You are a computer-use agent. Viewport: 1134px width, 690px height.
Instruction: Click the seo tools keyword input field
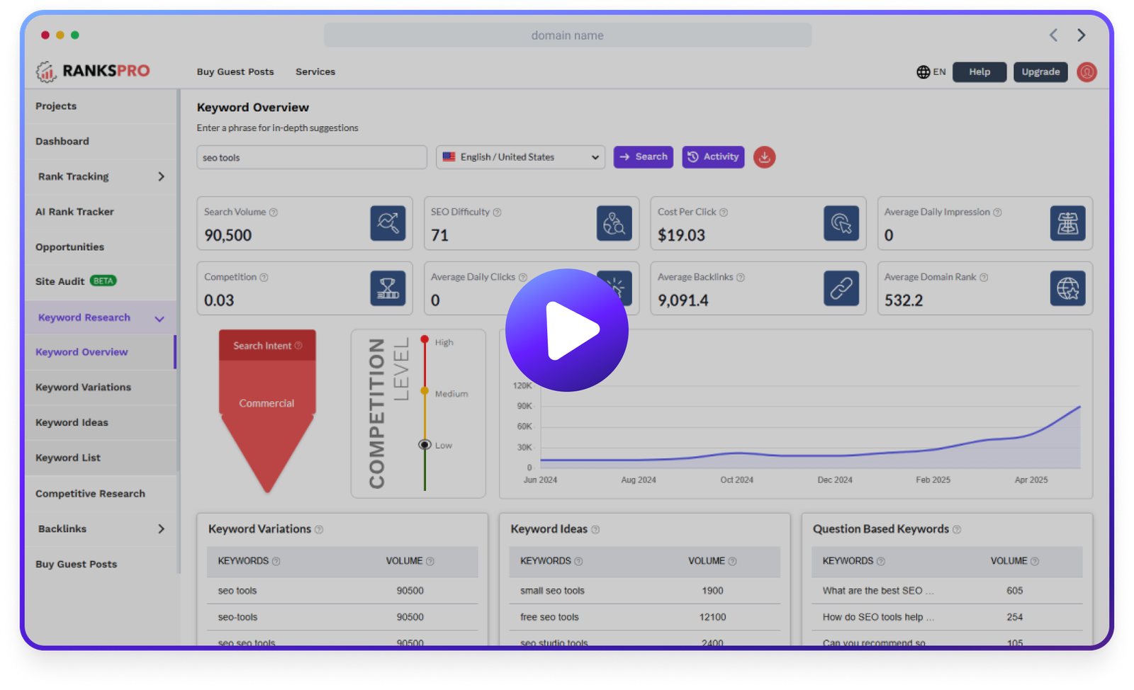pyautogui.click(x=312, y=157)
